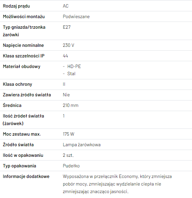This screenshot has width=192, height=198.
Task: Click the '175 W' max power value
Action: click(x=69, y=134)
